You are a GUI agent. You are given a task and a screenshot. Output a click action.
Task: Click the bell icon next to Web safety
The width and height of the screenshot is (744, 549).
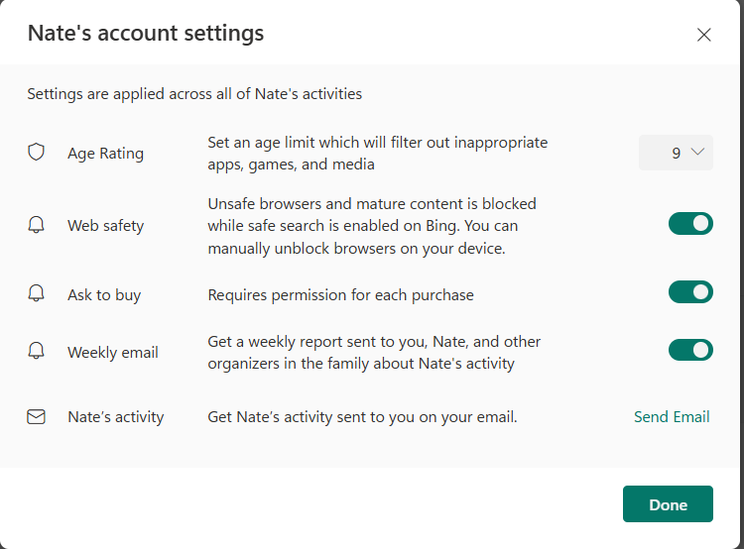click(37, 225)
